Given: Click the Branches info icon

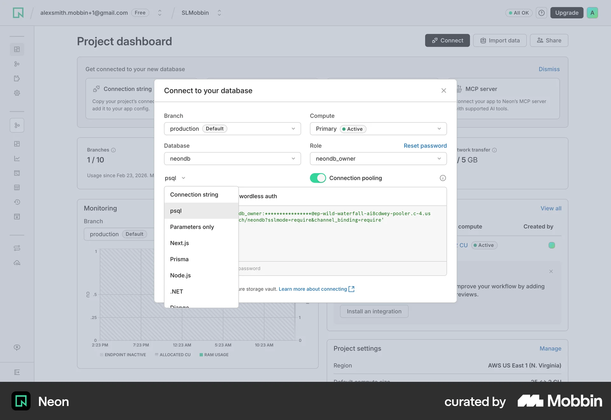Looking at the screenshot, I should pos(113,150).
